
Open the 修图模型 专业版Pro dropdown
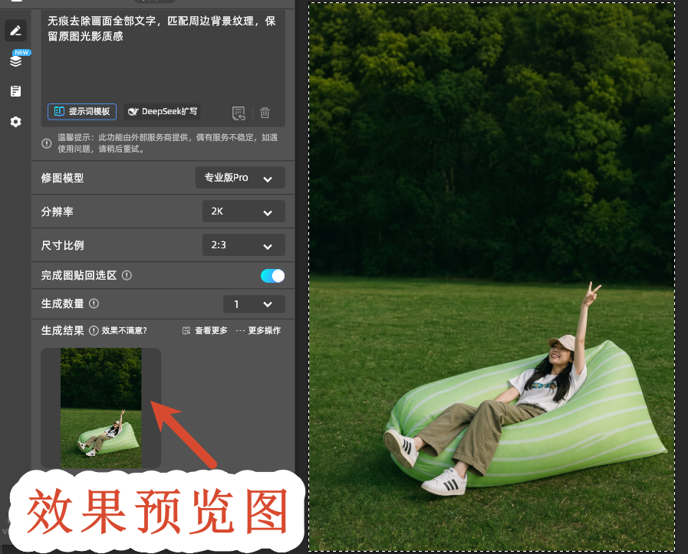pyautogui.click(x=240, y=178)
